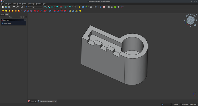The height and width of the screenshot is (106, 198).
Task: Expand the additive primitive dropdown arrow
Action: 21,11
